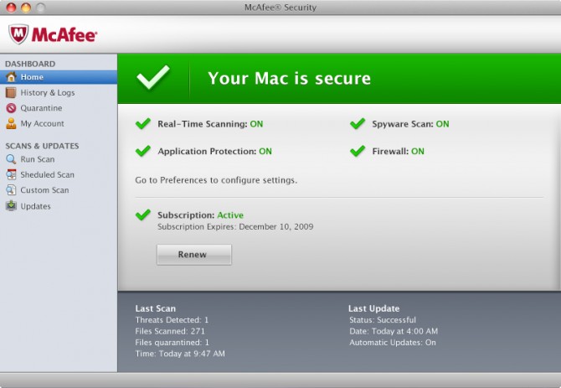
Task: Click the My Account person icon
Action: pyautogui.click(x=11, y=123)
